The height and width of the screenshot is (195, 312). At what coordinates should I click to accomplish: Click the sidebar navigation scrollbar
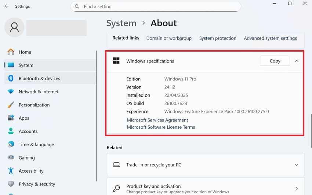97,116
